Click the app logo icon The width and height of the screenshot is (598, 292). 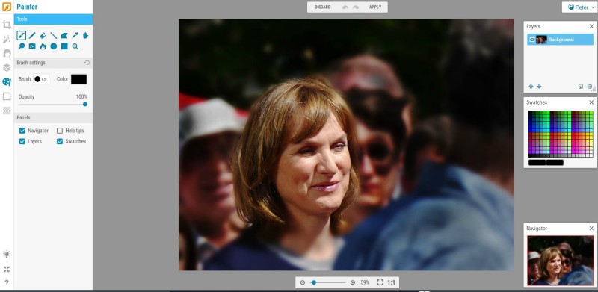[x=7, y=7]
